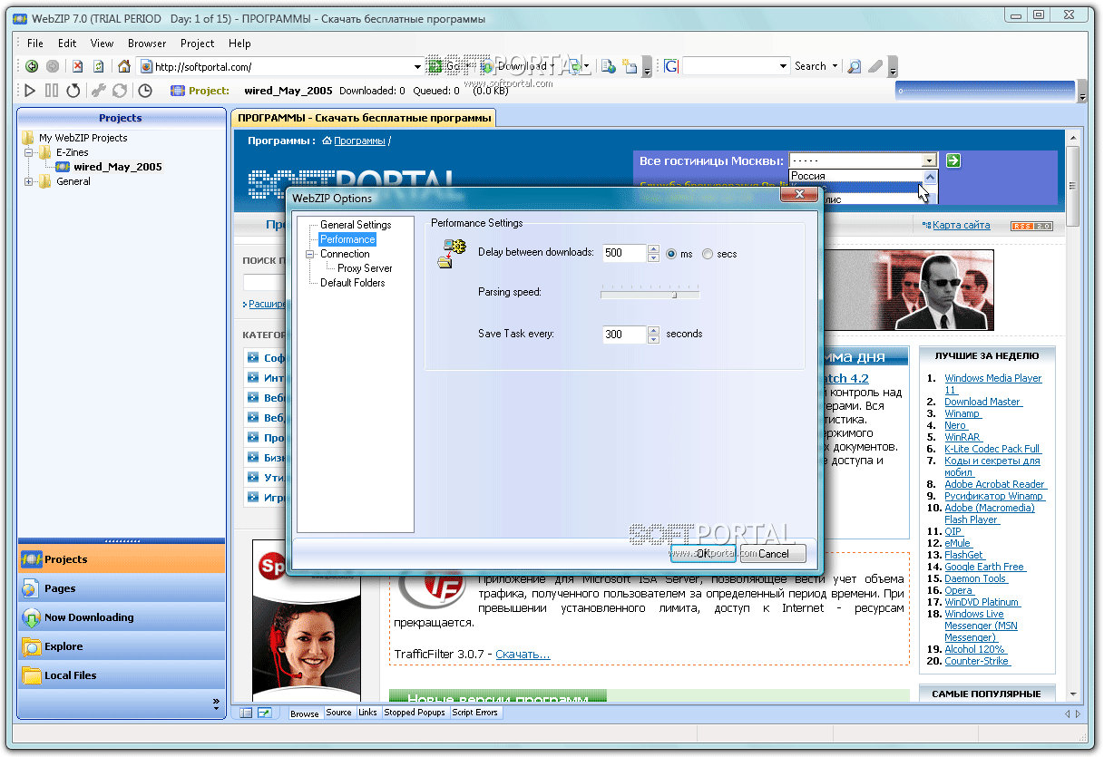Select General Settings in options tree
The width and height of the screenshot is (1104, 757).
[356, 225]
